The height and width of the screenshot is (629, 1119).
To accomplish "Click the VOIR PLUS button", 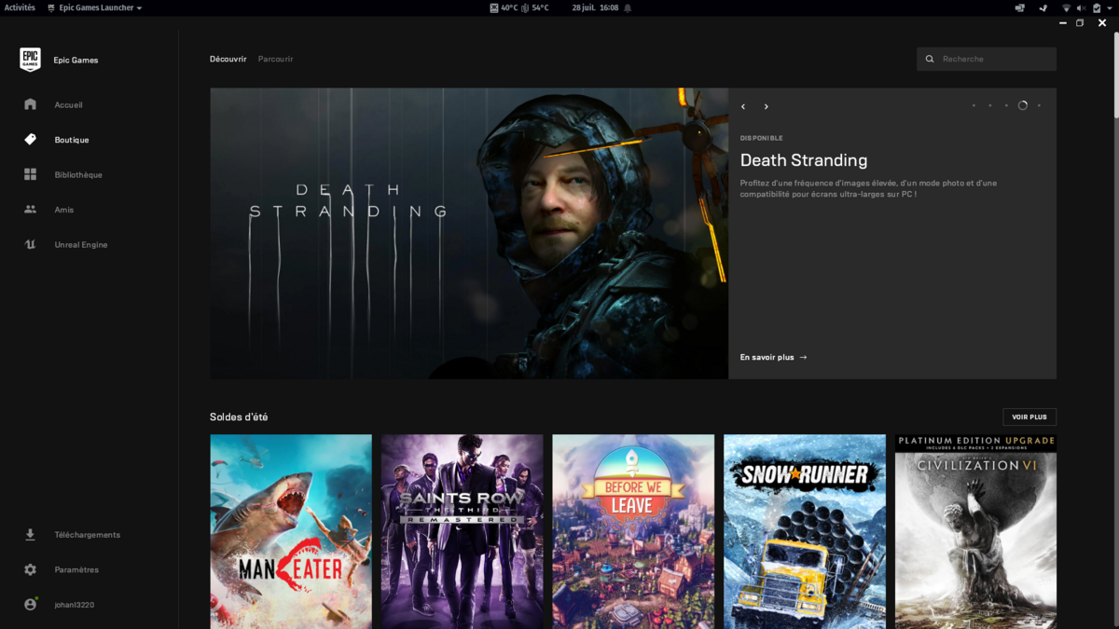I will coord(1029,417).
